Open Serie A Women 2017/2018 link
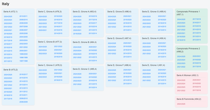 pyautogui.click(x=196, y=90)
